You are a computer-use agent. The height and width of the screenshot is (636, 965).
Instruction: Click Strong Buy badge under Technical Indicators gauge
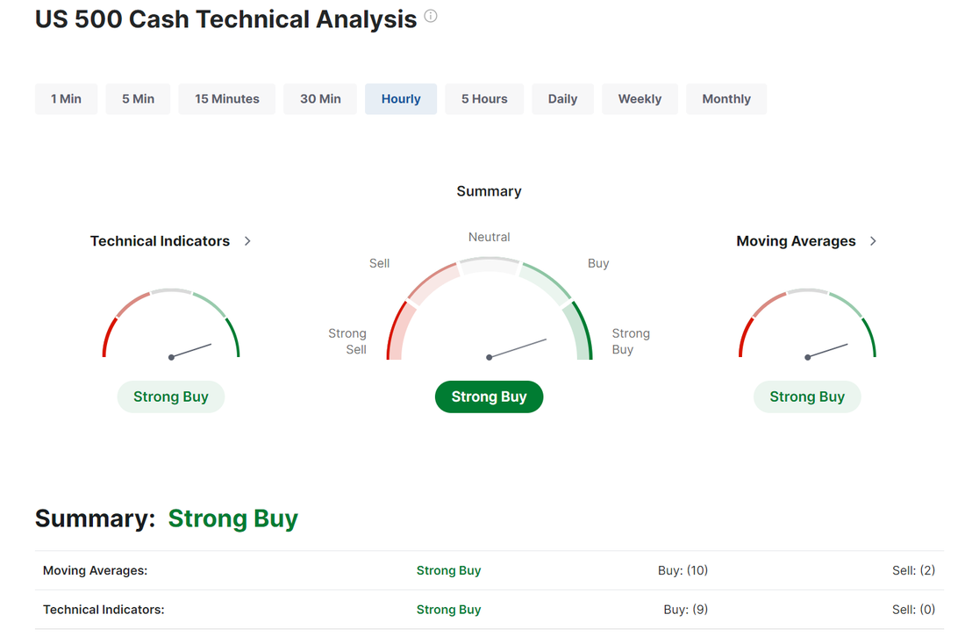pos(171,397)
